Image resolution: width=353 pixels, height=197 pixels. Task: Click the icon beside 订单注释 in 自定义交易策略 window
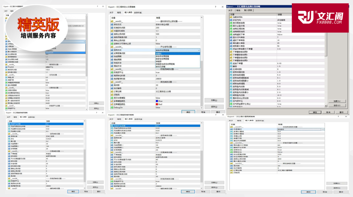112,91
